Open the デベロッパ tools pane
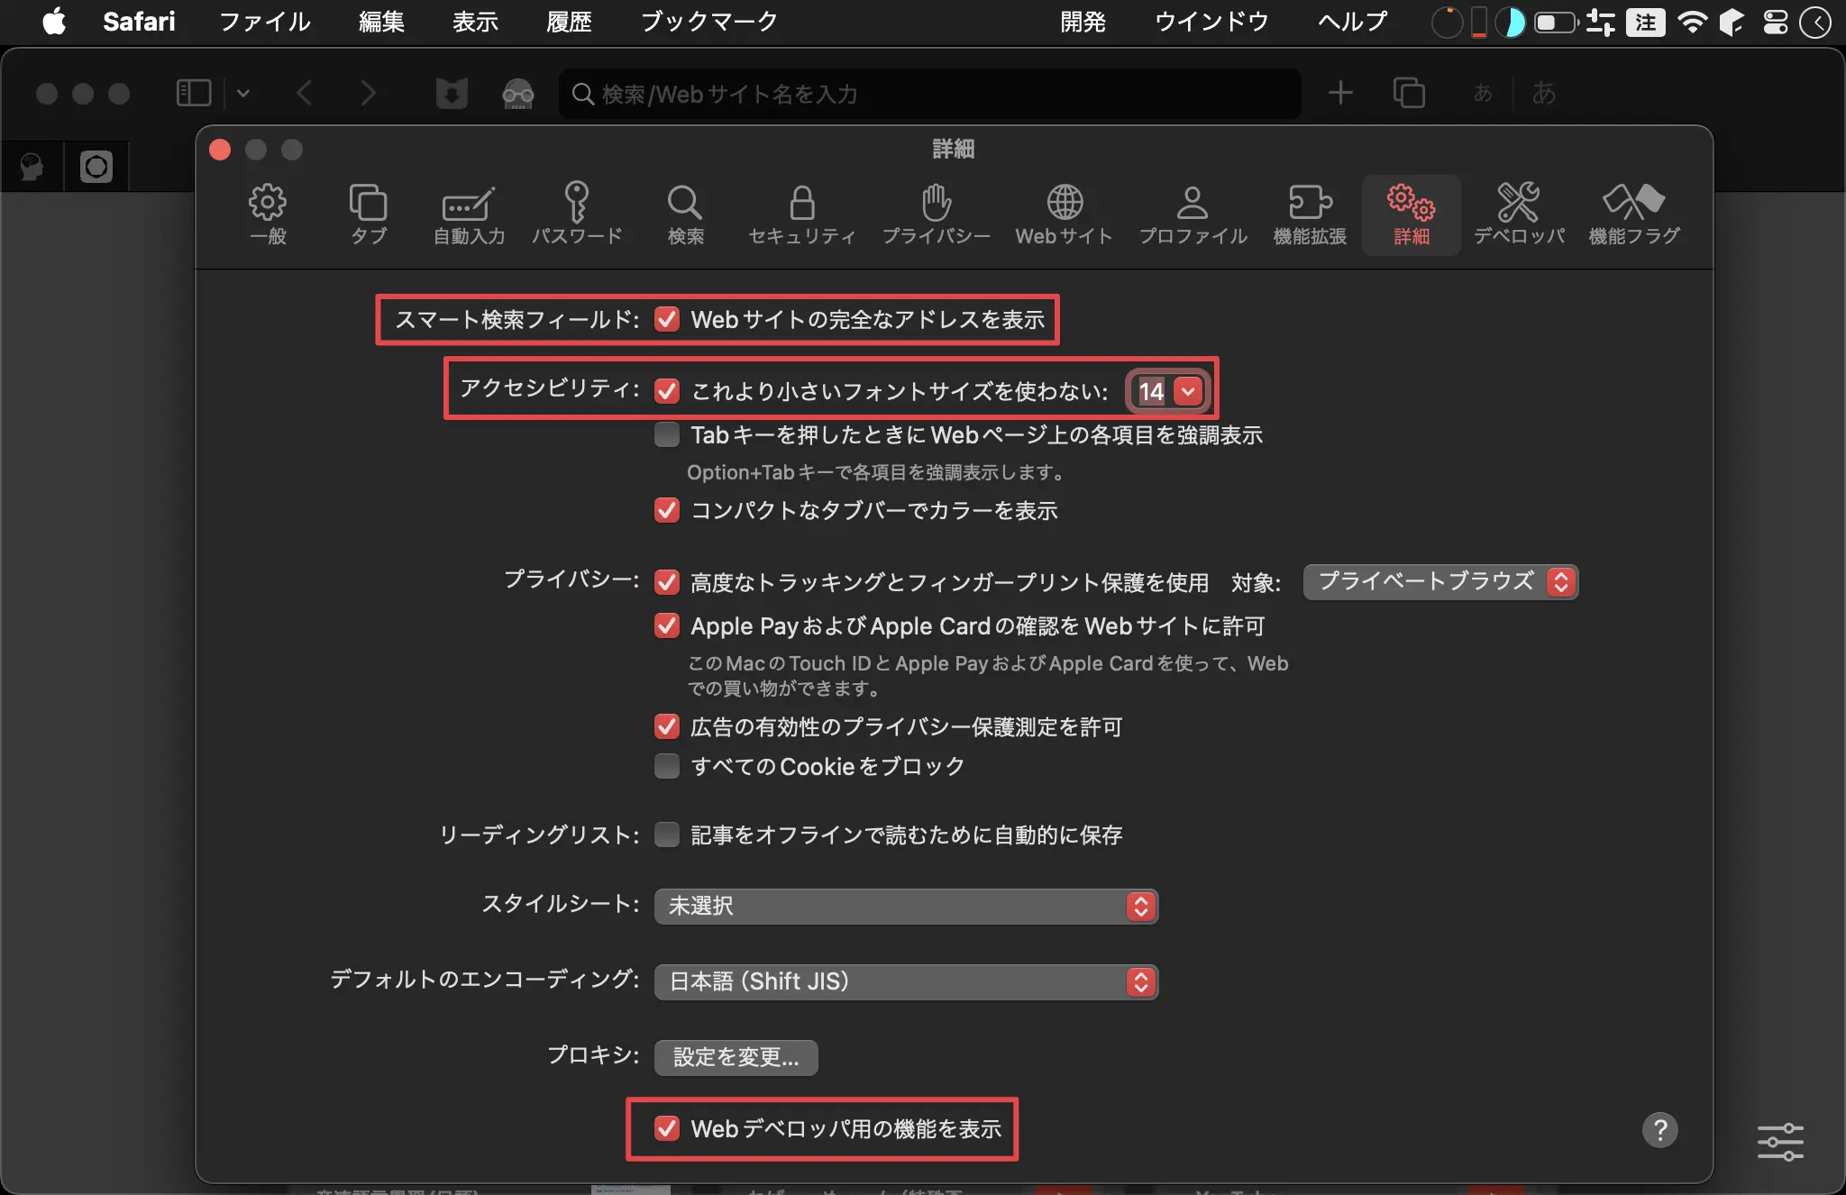Screen dimensions: 1846x1195 click(x=1519, y=214)
